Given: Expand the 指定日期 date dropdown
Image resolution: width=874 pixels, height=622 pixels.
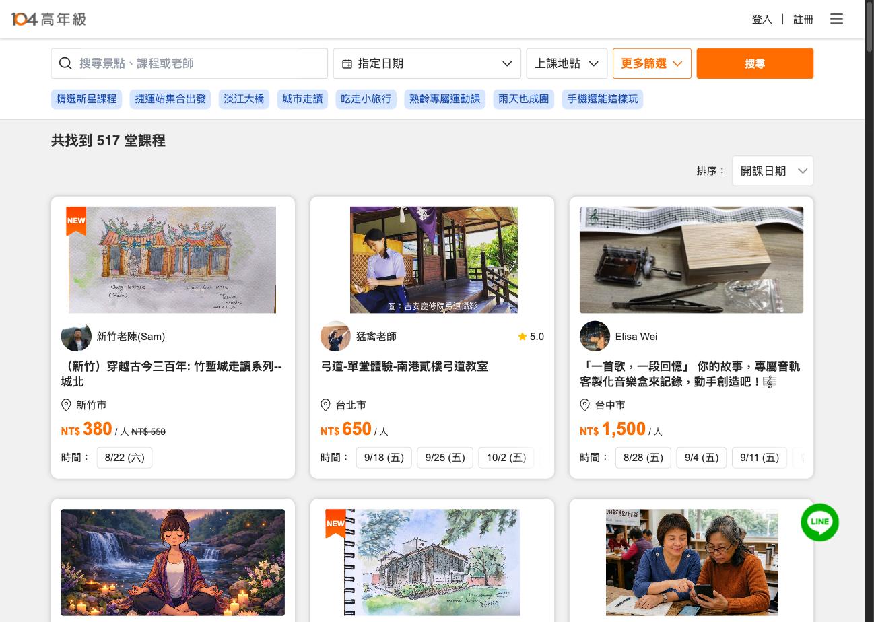Looking at the screenshot, I should point(427,63).
